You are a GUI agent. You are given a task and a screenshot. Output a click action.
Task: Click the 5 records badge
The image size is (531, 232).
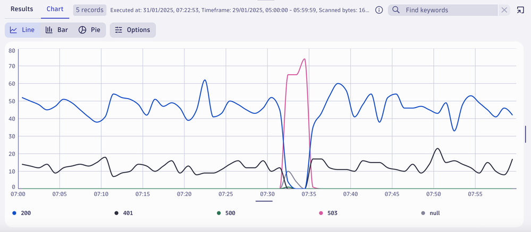click(89, 10)
